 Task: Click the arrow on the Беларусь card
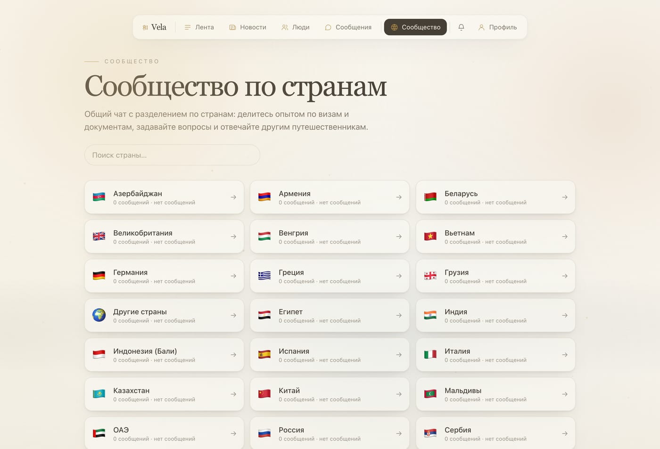pyautogui.click(x=565, y=197)
